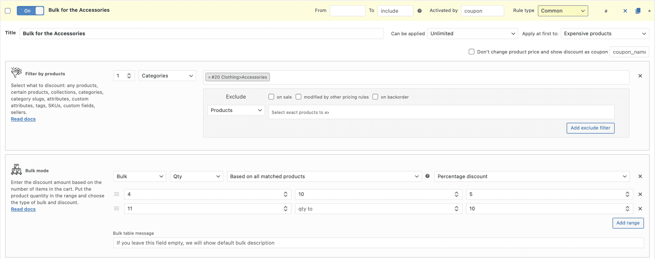Click the duplicate rule copy icon
The width and height of the screenshot is (655, 259).
click(638, 11)
